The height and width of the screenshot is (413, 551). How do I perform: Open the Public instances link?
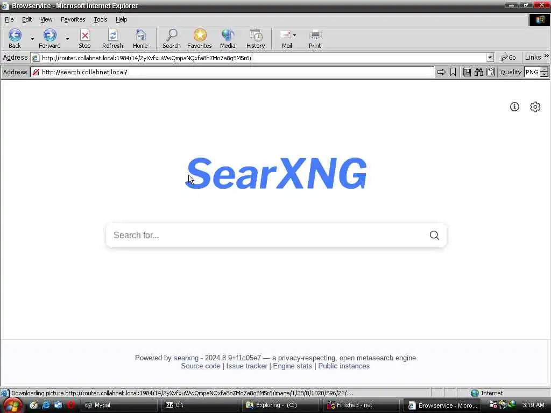[344, 366]
